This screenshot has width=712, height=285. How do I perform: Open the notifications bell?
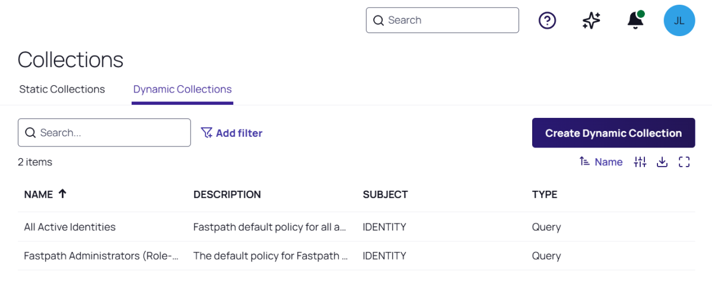click(635, 21)
